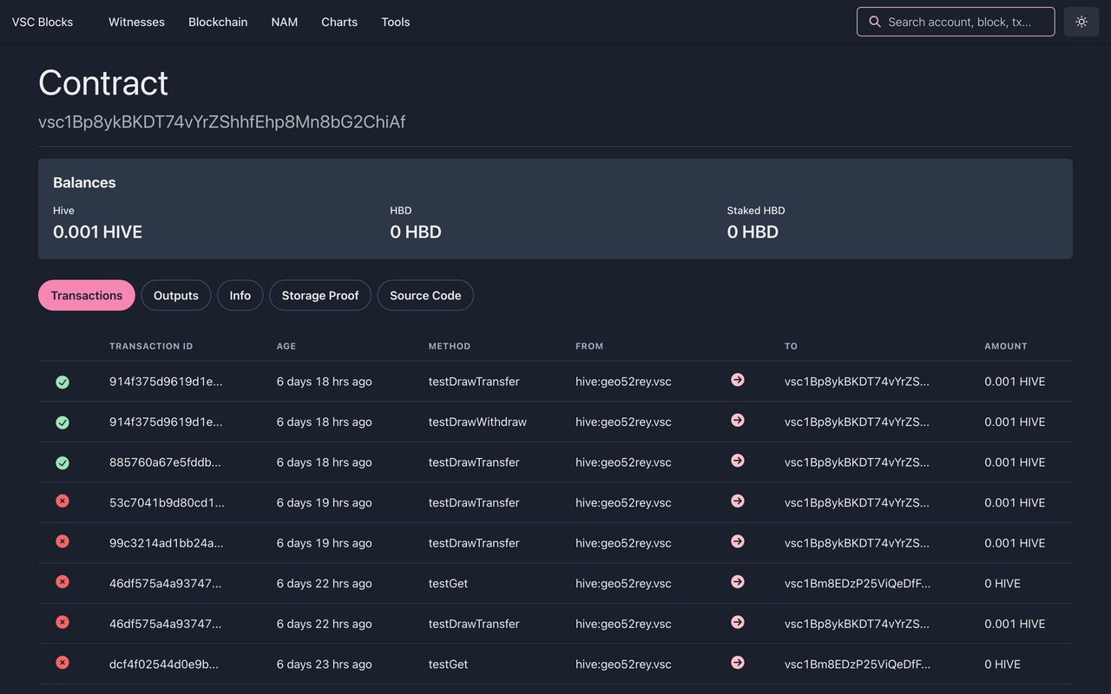The height and width of the screenshot is (694, 1111).
Task: Open the vsc1Bm8EDzP25ViQeDfF contract in the dcf4f02544d0e9b row
Action: tap(857, 665)
